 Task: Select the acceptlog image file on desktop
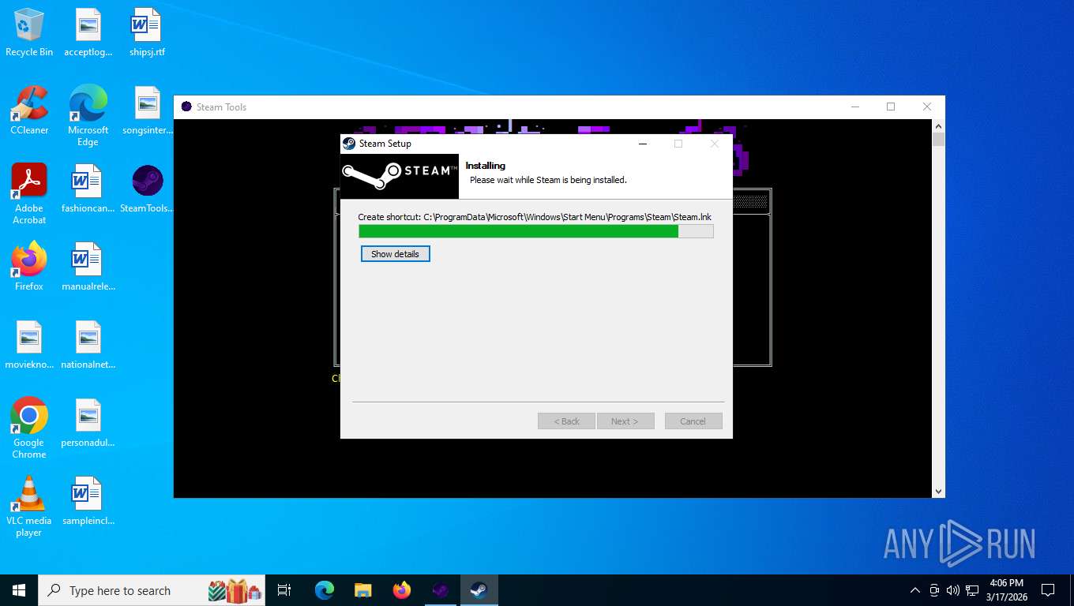[x=88, y=32]
